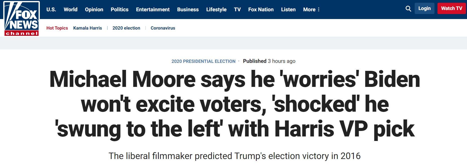This screenshot has height=166, width=467.
Task: Open the Coronavirus hot topic
Action: 163,28
